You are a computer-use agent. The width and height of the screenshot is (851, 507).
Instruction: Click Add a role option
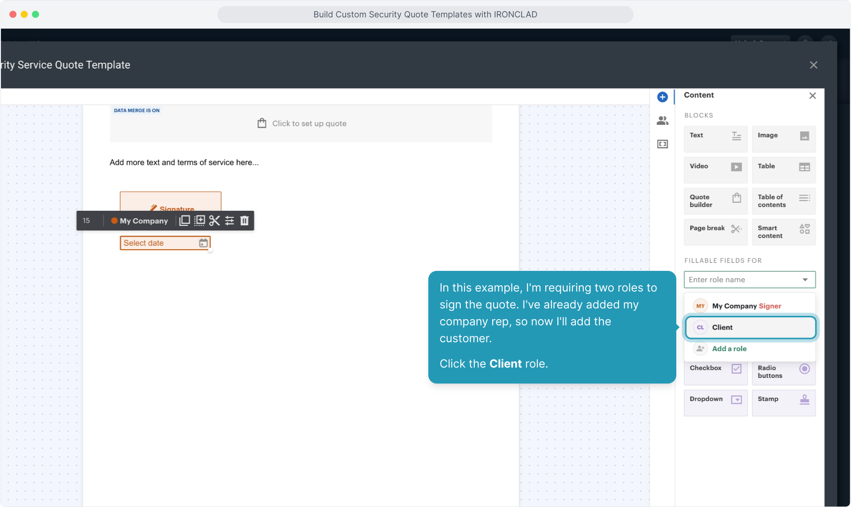point(729,349)
